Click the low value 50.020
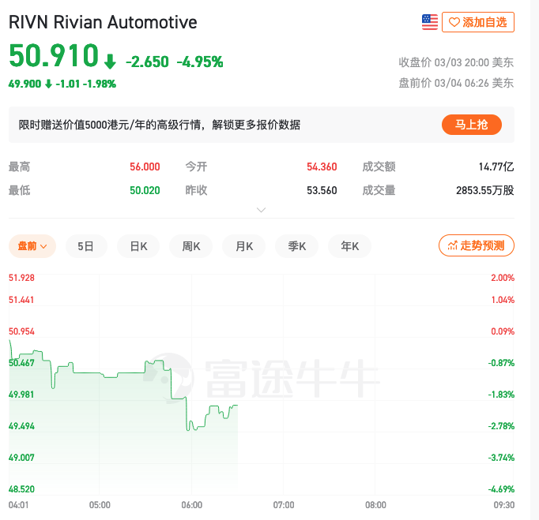 point(145,190)
